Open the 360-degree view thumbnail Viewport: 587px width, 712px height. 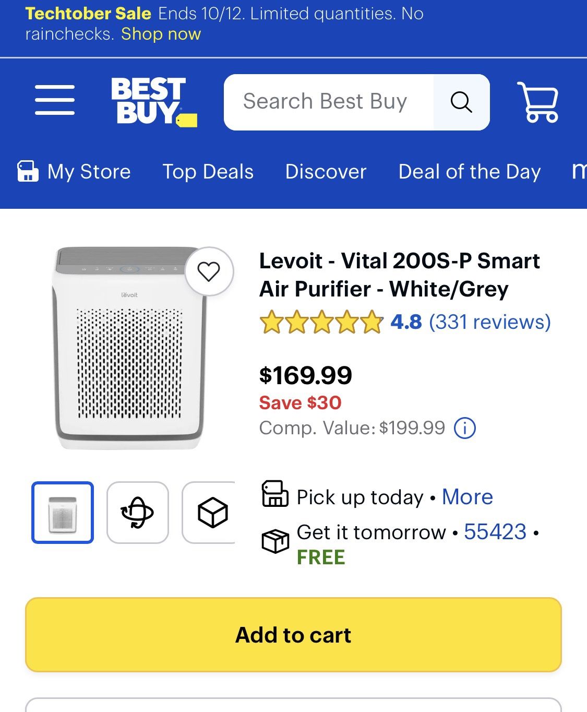[138, 513]
